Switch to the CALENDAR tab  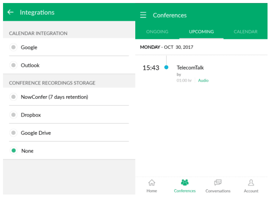coord(246,32)
